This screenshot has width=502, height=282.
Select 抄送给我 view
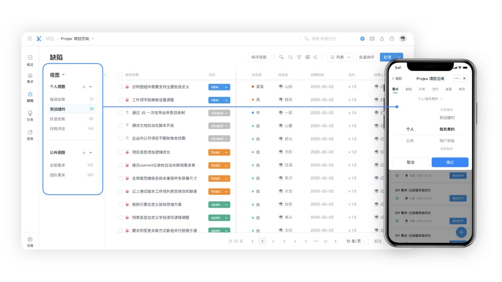[x=72, y=119]
